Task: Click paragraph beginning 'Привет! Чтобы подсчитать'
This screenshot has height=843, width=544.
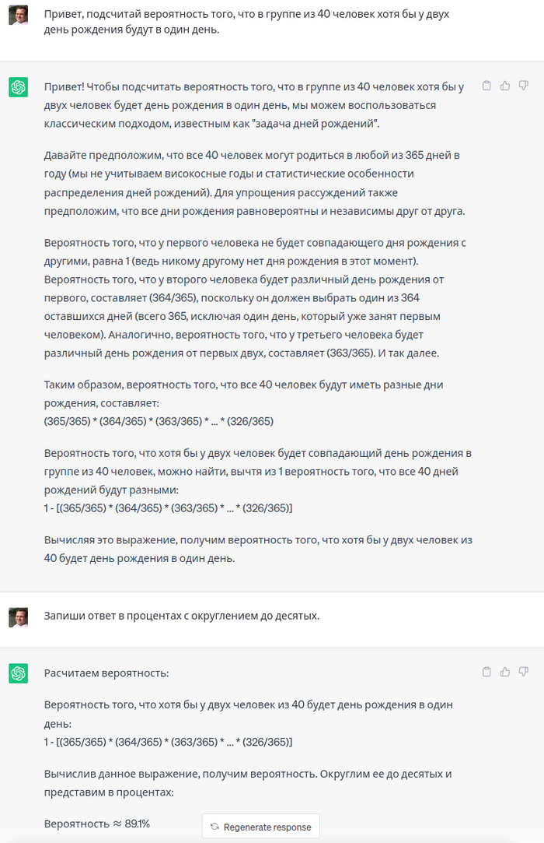Action: coord(253,105)
